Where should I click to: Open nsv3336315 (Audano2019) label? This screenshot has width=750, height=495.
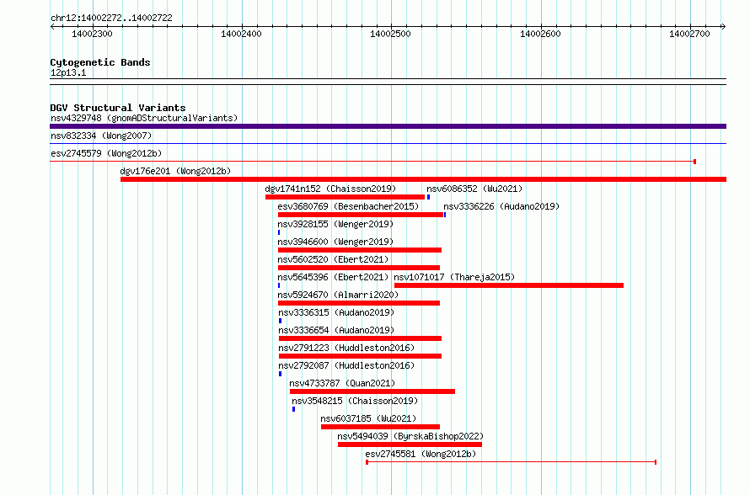tap(336, 312)
